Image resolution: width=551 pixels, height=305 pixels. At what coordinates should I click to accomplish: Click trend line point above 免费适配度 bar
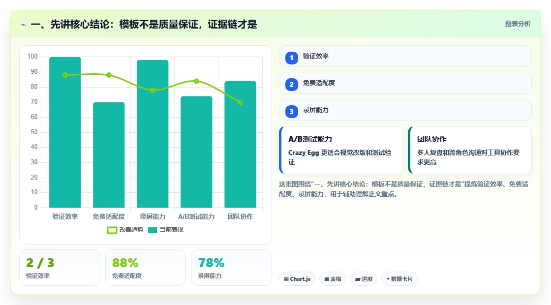109,75
